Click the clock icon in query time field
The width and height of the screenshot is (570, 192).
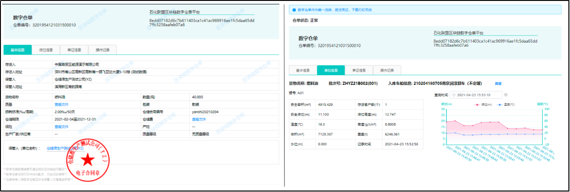(x=454, y=95)
